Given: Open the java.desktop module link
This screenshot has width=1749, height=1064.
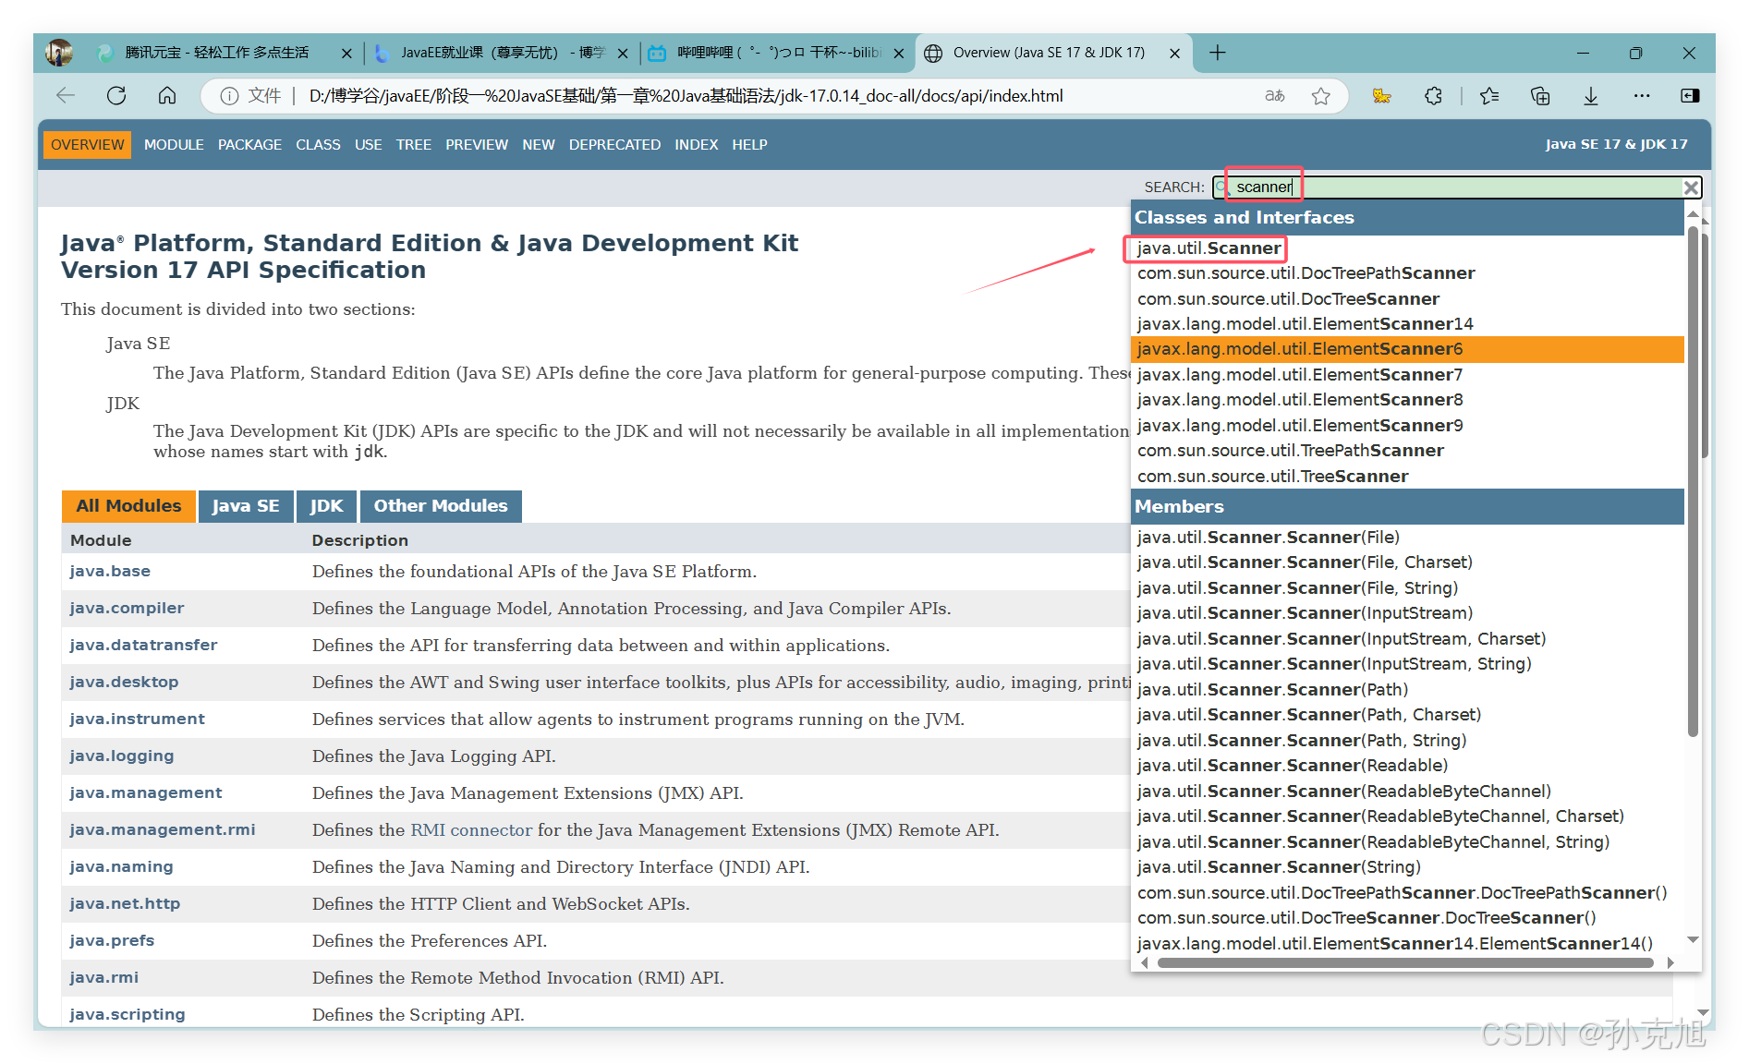Looking at the screenshot, I should click(x=124, y=683).
